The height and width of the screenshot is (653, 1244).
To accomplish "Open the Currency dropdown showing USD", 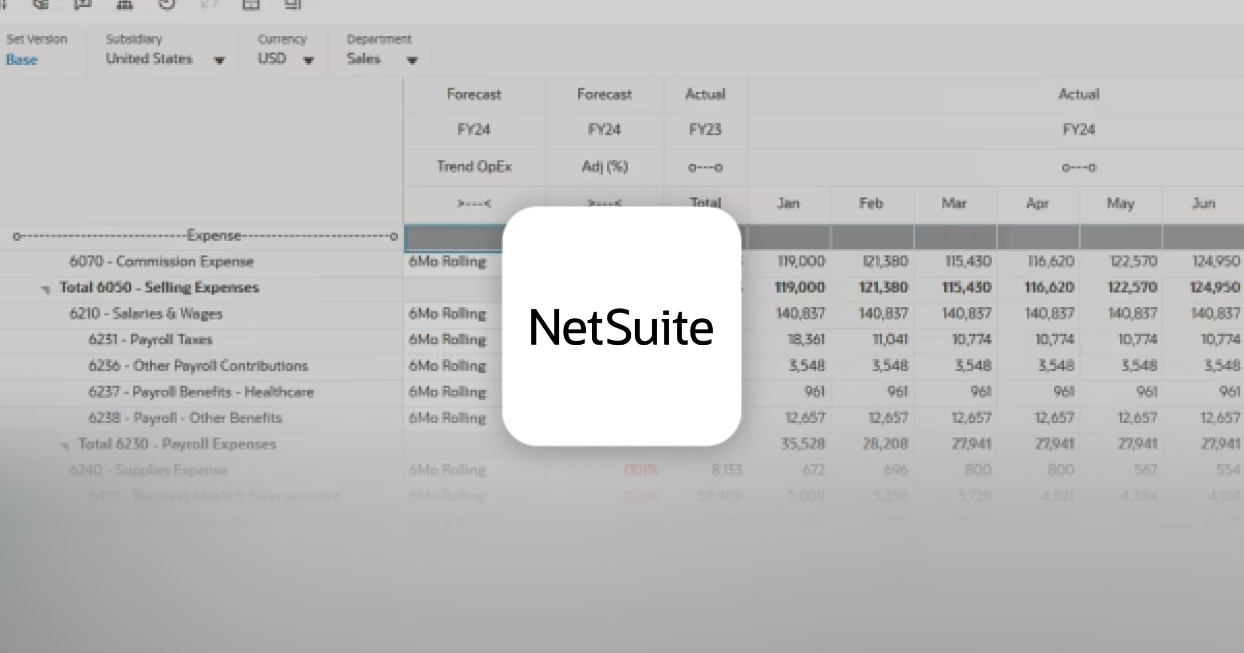I will point(309,60).
